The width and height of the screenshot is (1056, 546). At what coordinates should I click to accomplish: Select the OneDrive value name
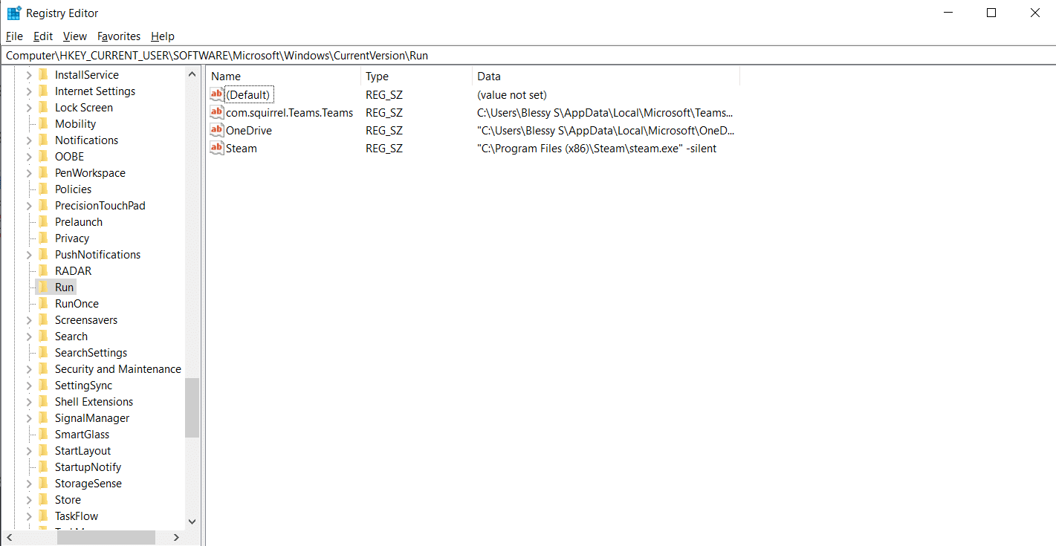(249, 131)
